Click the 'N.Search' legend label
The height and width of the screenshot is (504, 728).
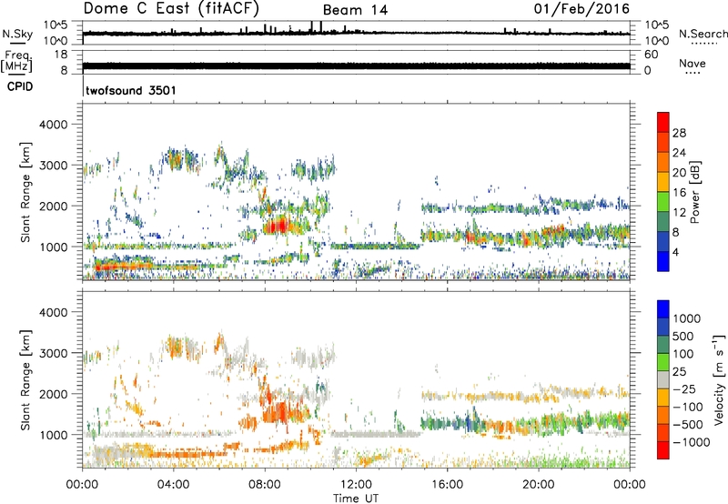(x=703, y=34)
